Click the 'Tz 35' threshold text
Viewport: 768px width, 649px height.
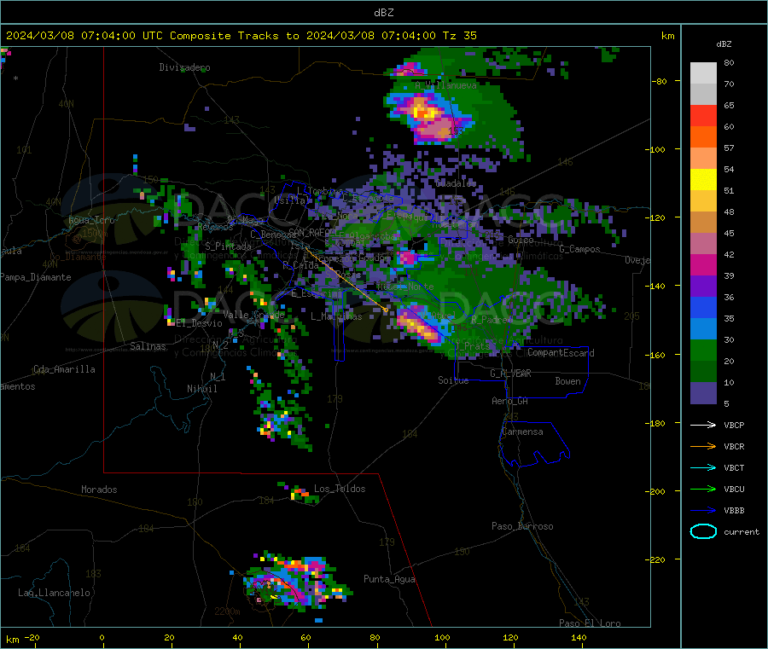(x=459, y=36)
